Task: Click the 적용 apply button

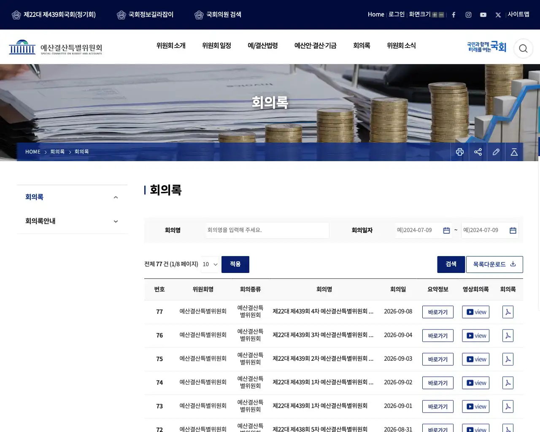Action: point(235,265)
